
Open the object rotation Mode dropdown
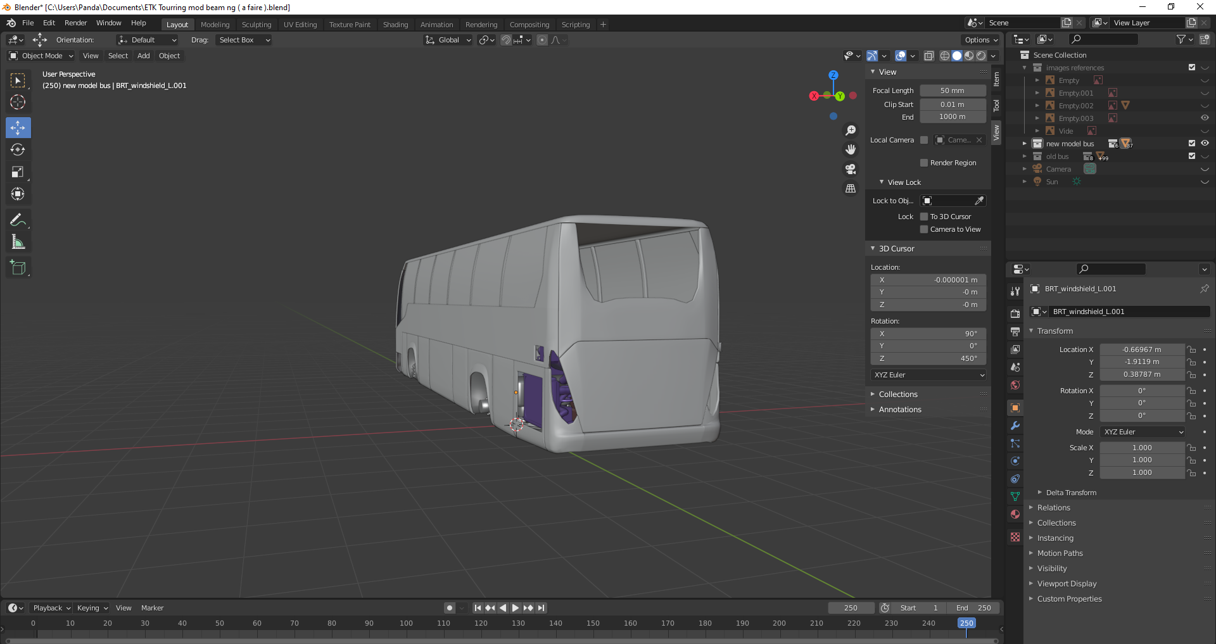click(x=1143, y=432)
